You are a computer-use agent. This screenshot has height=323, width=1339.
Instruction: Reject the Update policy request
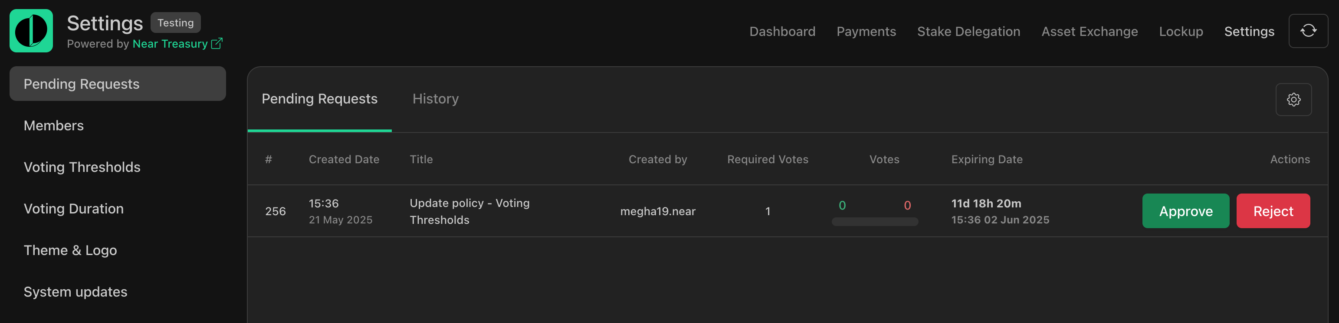1273,211
